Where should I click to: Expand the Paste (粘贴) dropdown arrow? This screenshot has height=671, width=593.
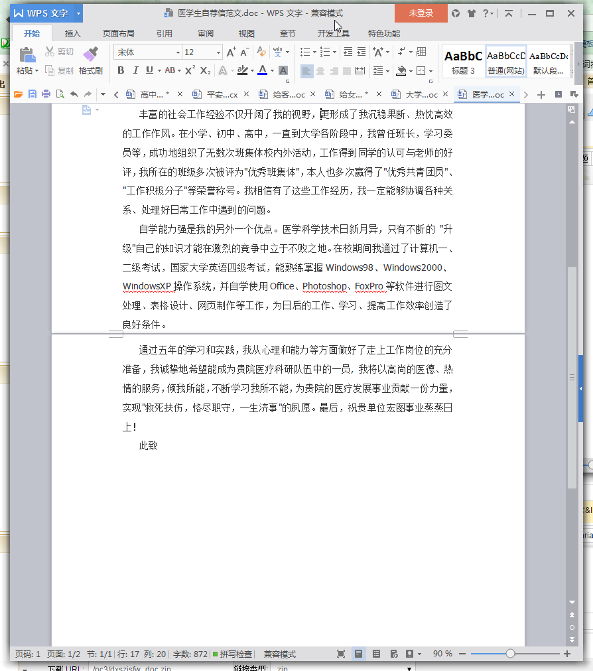pos(36,71)
